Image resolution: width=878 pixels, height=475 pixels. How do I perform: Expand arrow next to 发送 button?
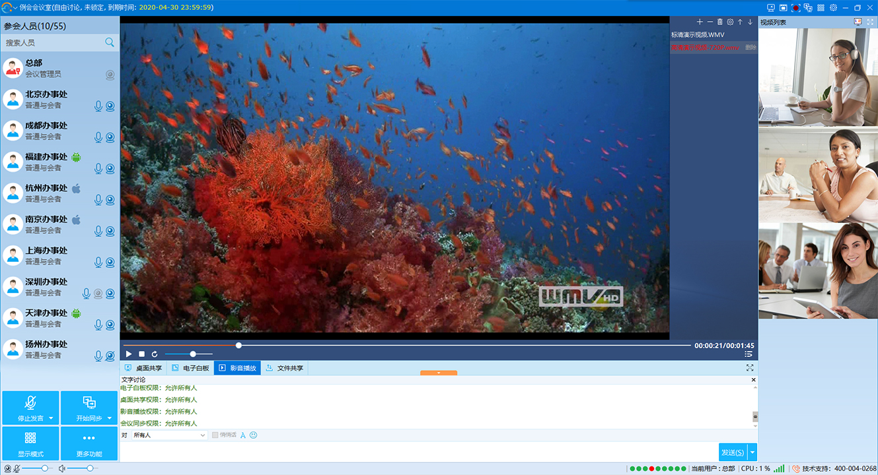pos(752,453)
